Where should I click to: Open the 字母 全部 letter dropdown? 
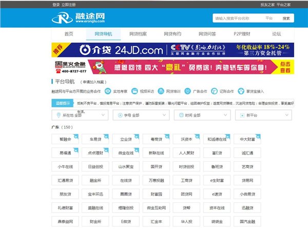[141, 115]
